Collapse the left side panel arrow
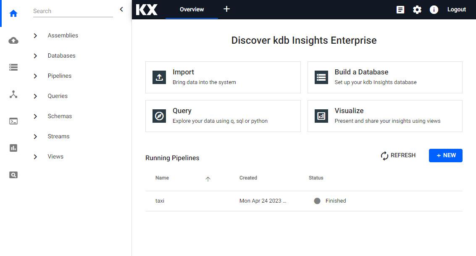 (x=121, y=9)
